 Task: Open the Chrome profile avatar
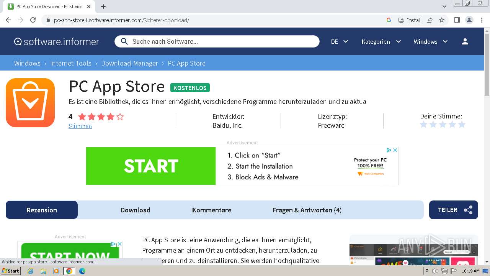(x=469, y=20)
